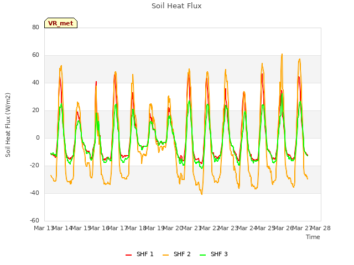354x265 pixels.
Task: Click the Soil Heat Flux chart title
Action: pyautogui.click(x=176, y=6)
